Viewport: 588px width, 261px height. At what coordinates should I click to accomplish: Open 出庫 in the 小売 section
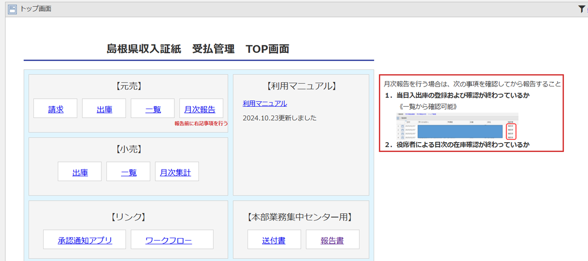coord(80,172)
